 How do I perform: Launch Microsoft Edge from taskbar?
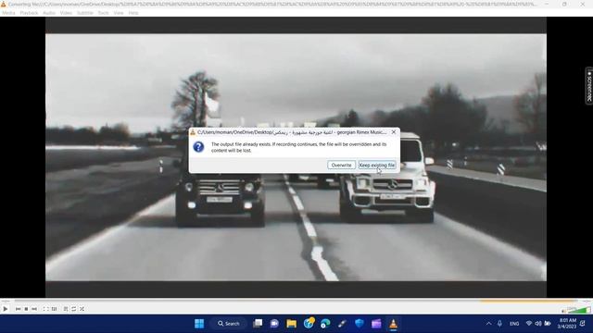click(325, 324)
